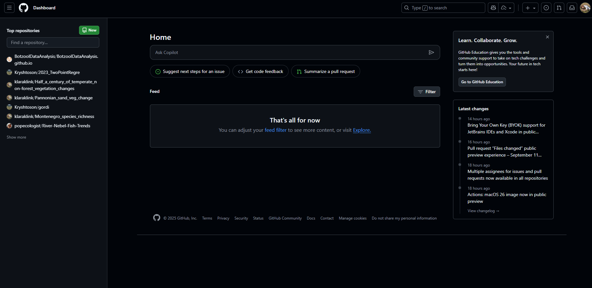Choose the Get code feedback suggestion

point(260,71)
